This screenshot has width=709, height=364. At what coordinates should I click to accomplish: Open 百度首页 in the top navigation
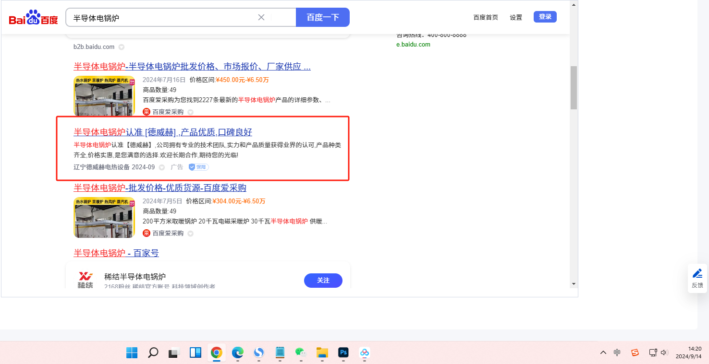point(486,17)
